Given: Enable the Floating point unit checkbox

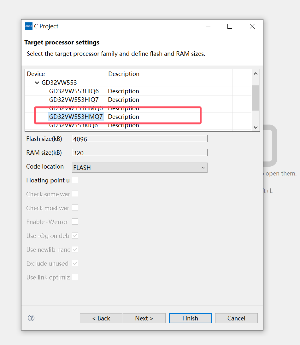Looking at the screenshot, I should 75,180.
